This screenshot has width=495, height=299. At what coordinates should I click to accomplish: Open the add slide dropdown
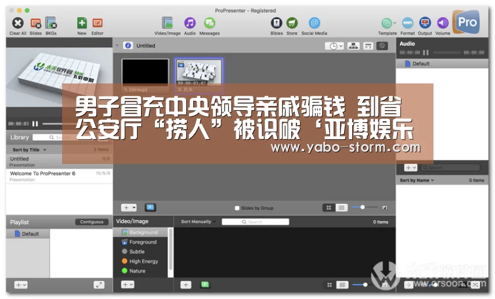tap(129, 207)
